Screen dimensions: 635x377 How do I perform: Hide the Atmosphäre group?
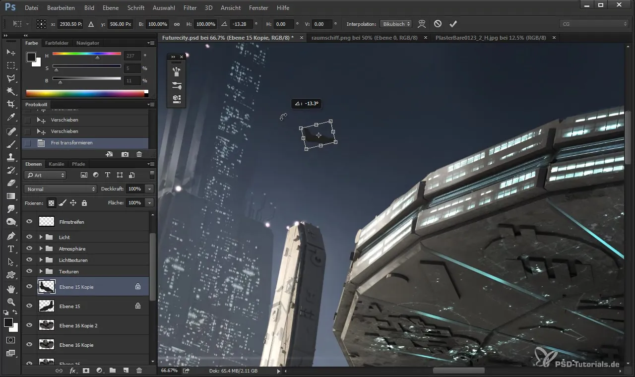pyautogui.click(x=29, y=249)
